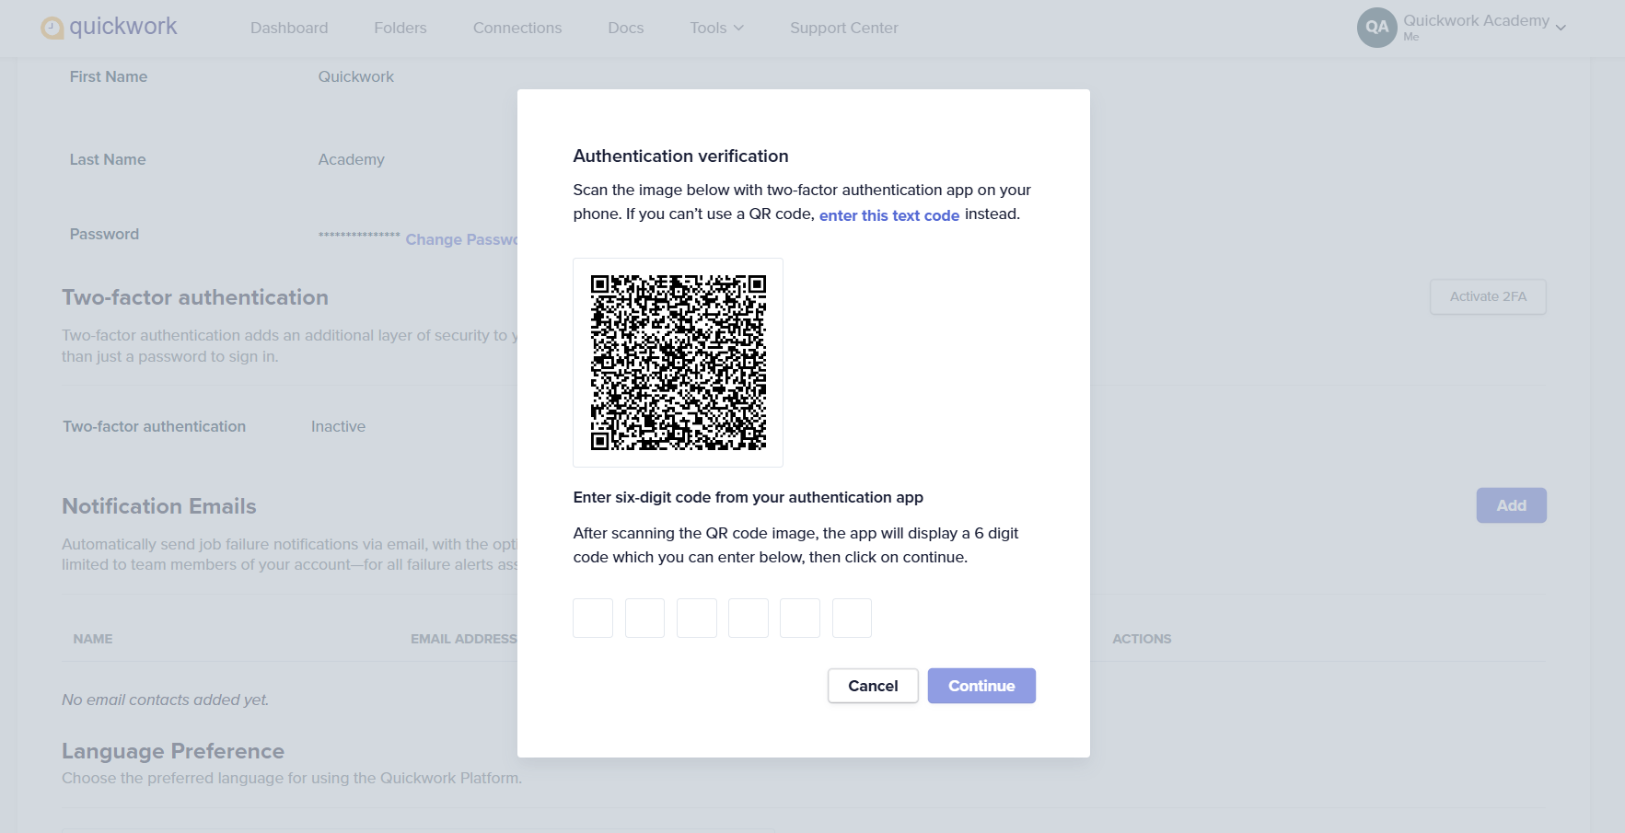Screen dimensions: 1625x833
Task: Navigate to Connections
Action: tap(517, 28)
